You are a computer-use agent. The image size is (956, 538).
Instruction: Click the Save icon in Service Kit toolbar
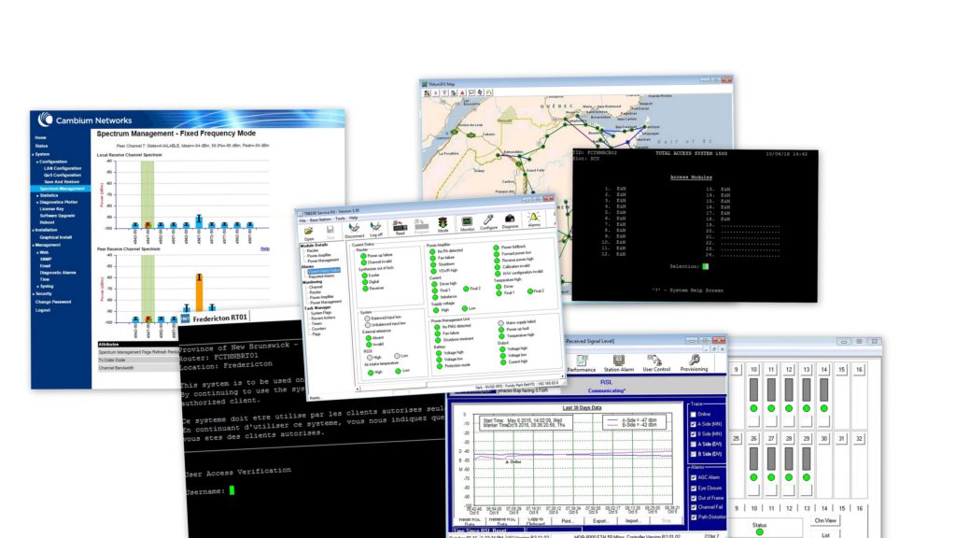click(x=330, y=230)
